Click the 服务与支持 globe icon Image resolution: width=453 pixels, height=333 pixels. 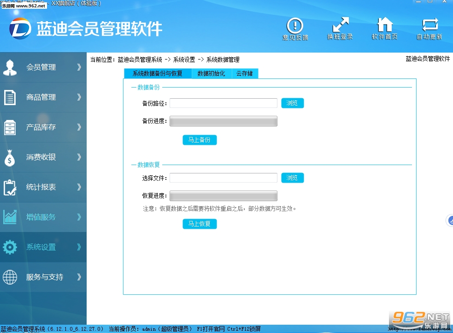tap(10, 277)
